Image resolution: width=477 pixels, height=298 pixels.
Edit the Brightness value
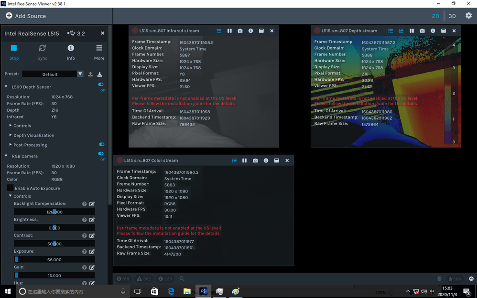click(92, 220)
